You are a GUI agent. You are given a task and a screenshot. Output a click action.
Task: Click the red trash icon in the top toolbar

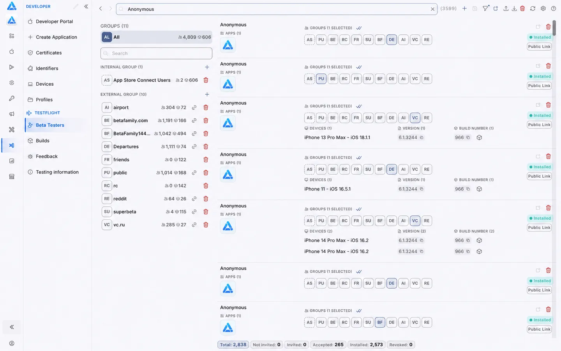(522, 9)
